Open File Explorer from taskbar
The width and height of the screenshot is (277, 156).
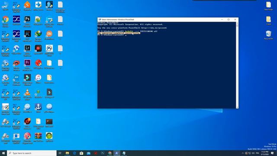point(68,153)
